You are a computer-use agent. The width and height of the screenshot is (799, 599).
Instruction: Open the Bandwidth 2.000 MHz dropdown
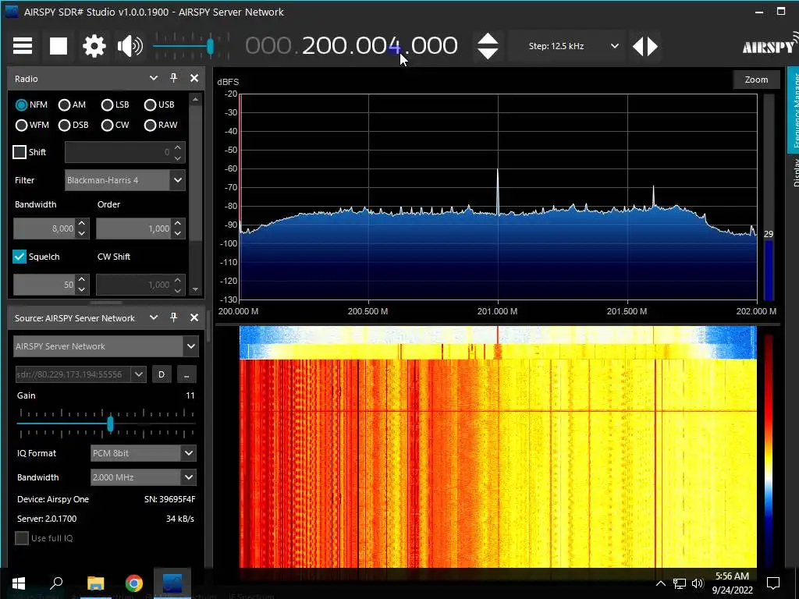click(144, 477)
